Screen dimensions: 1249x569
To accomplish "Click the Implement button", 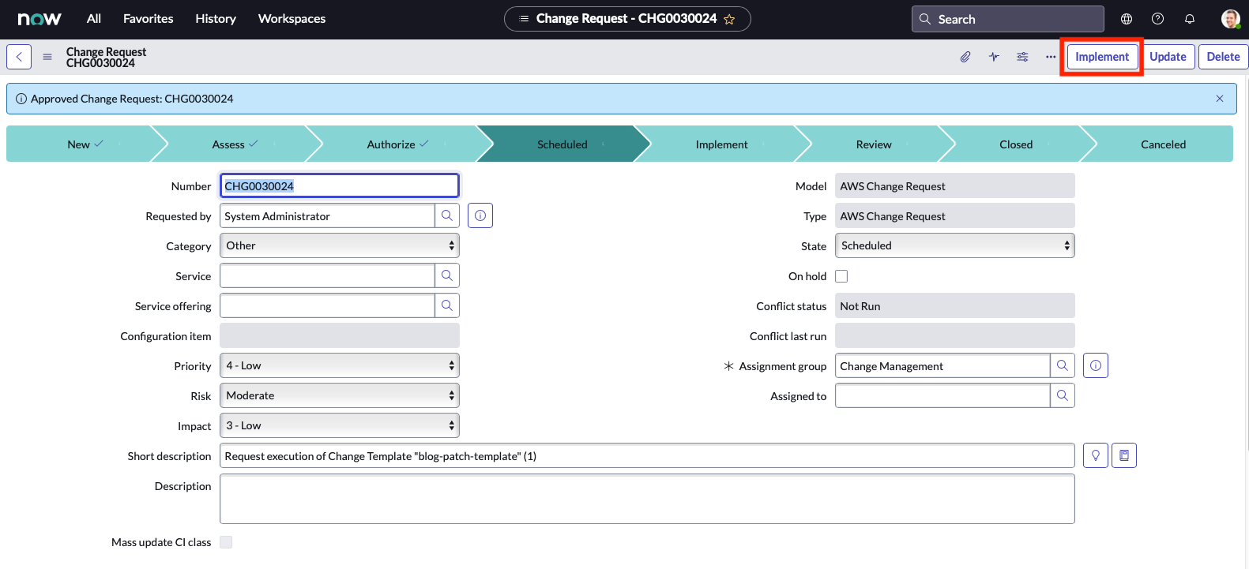I will pyautogui.click(x=1102, y=57).
